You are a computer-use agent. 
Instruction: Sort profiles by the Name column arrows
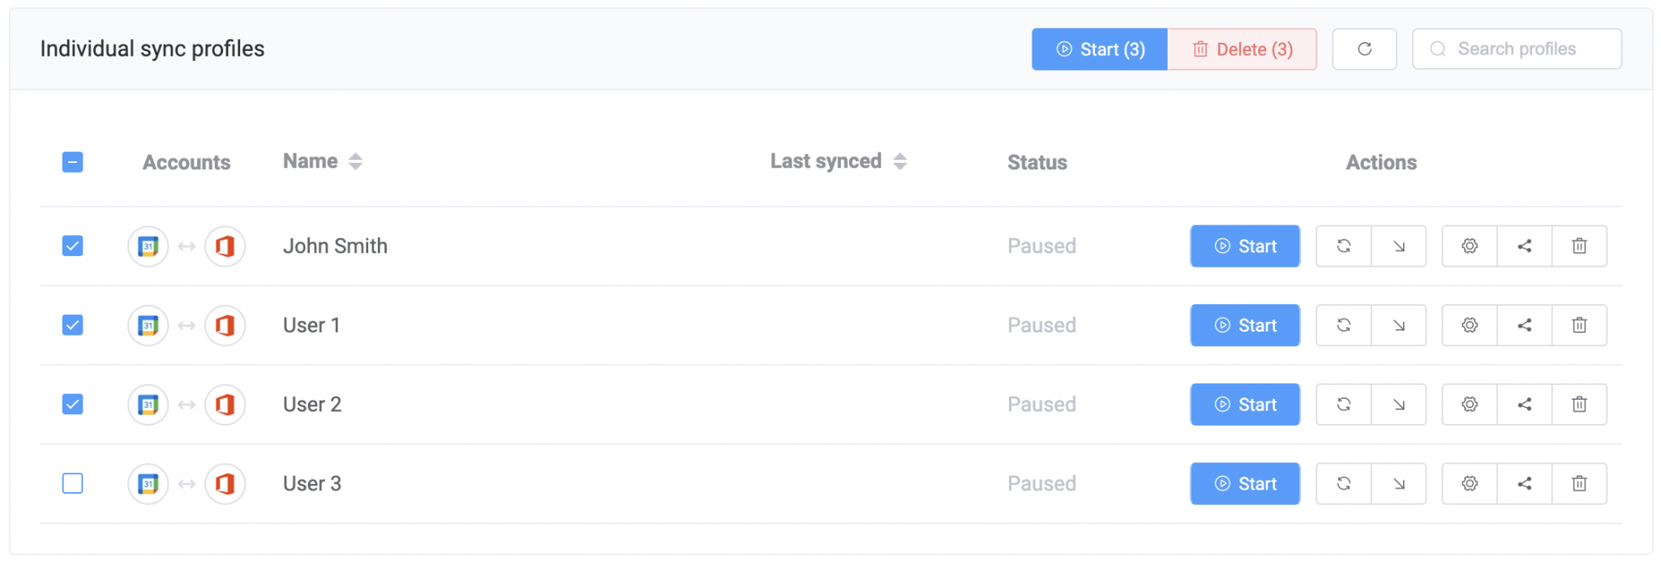click(x=355, y=161)
